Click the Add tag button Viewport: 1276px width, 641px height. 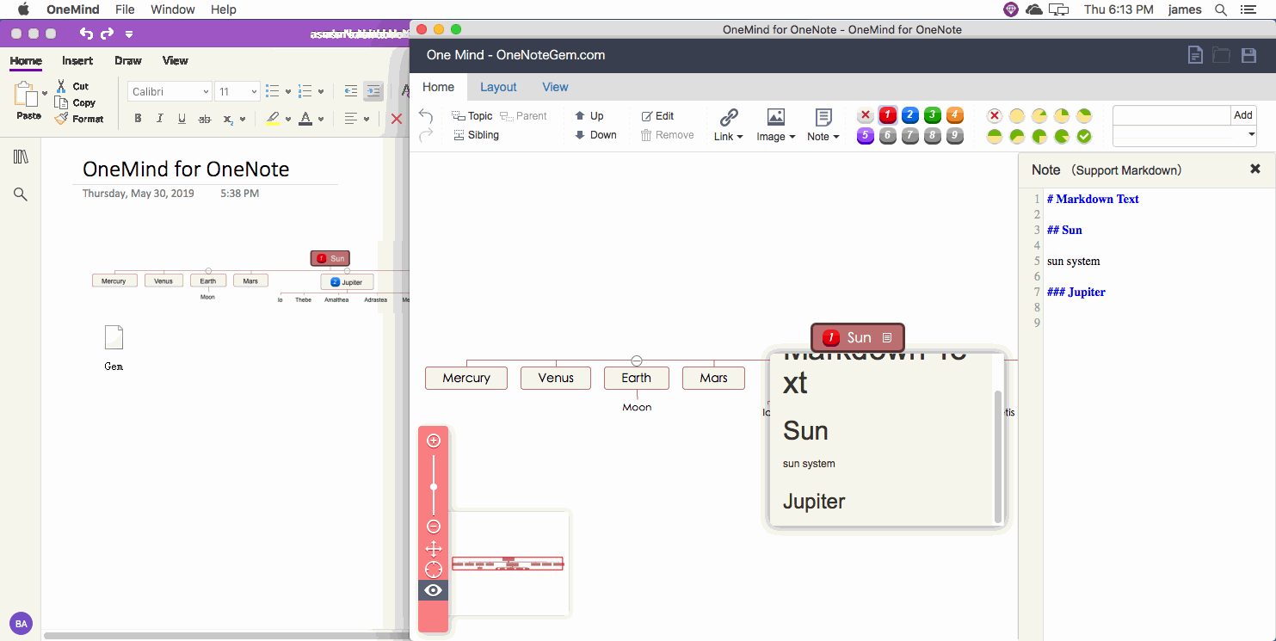point(1243,115)
